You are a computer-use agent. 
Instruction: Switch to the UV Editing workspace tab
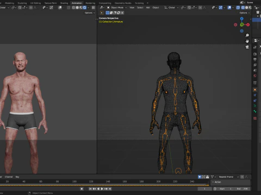[35, 3]
